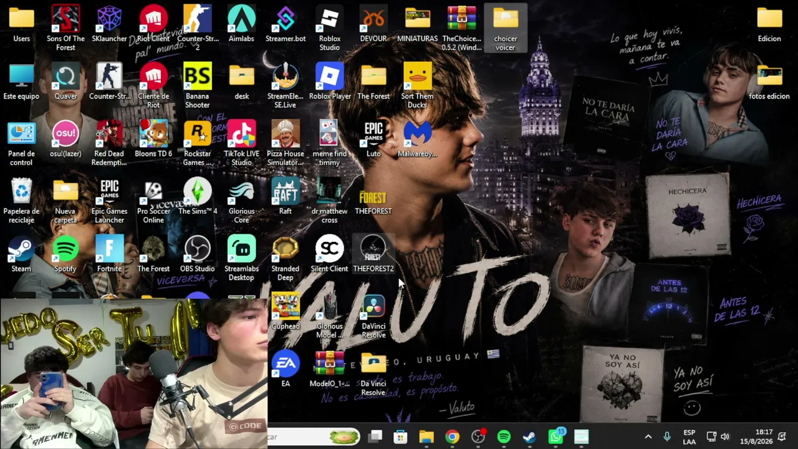
Task: Click the microphone tray icon
Action: coord(667,437)
